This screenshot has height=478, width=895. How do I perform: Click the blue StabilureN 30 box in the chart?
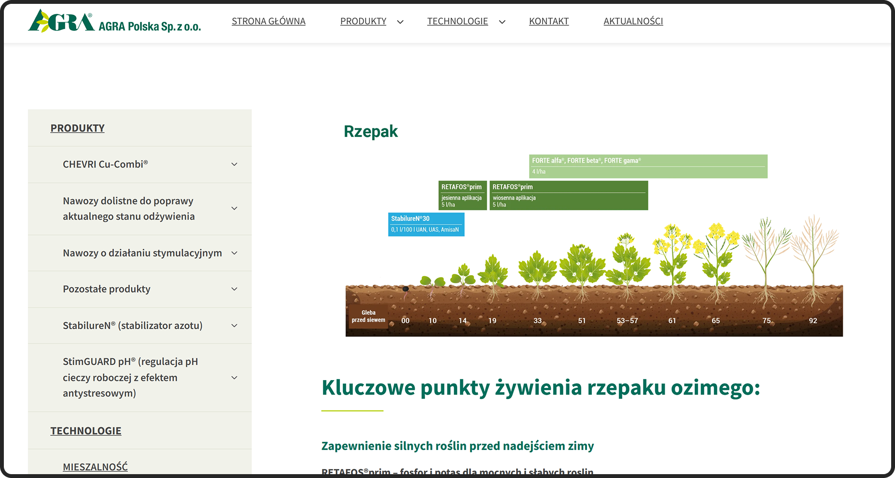426,224
